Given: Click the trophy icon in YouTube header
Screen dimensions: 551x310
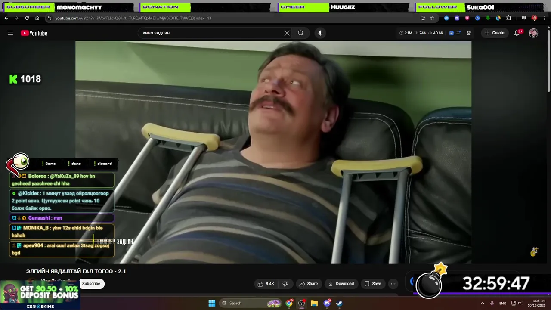Looking at the screenshot, I should (469, 33).
